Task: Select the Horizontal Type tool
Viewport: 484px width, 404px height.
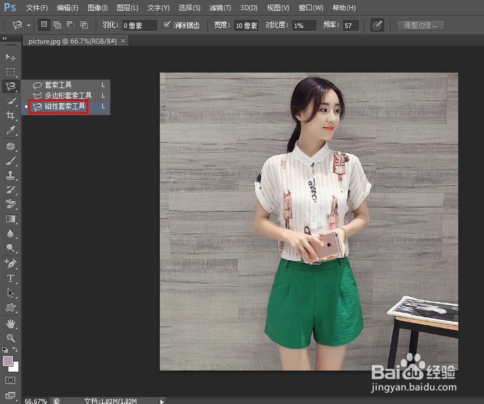Action: (x=11, y=278)
